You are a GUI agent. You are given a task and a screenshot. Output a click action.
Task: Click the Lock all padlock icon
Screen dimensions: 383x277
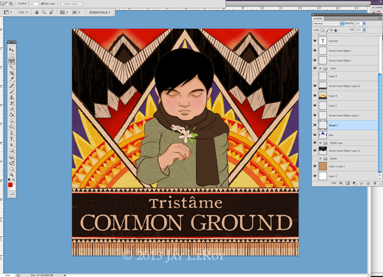pyautogui.click(x=336, y=30)
